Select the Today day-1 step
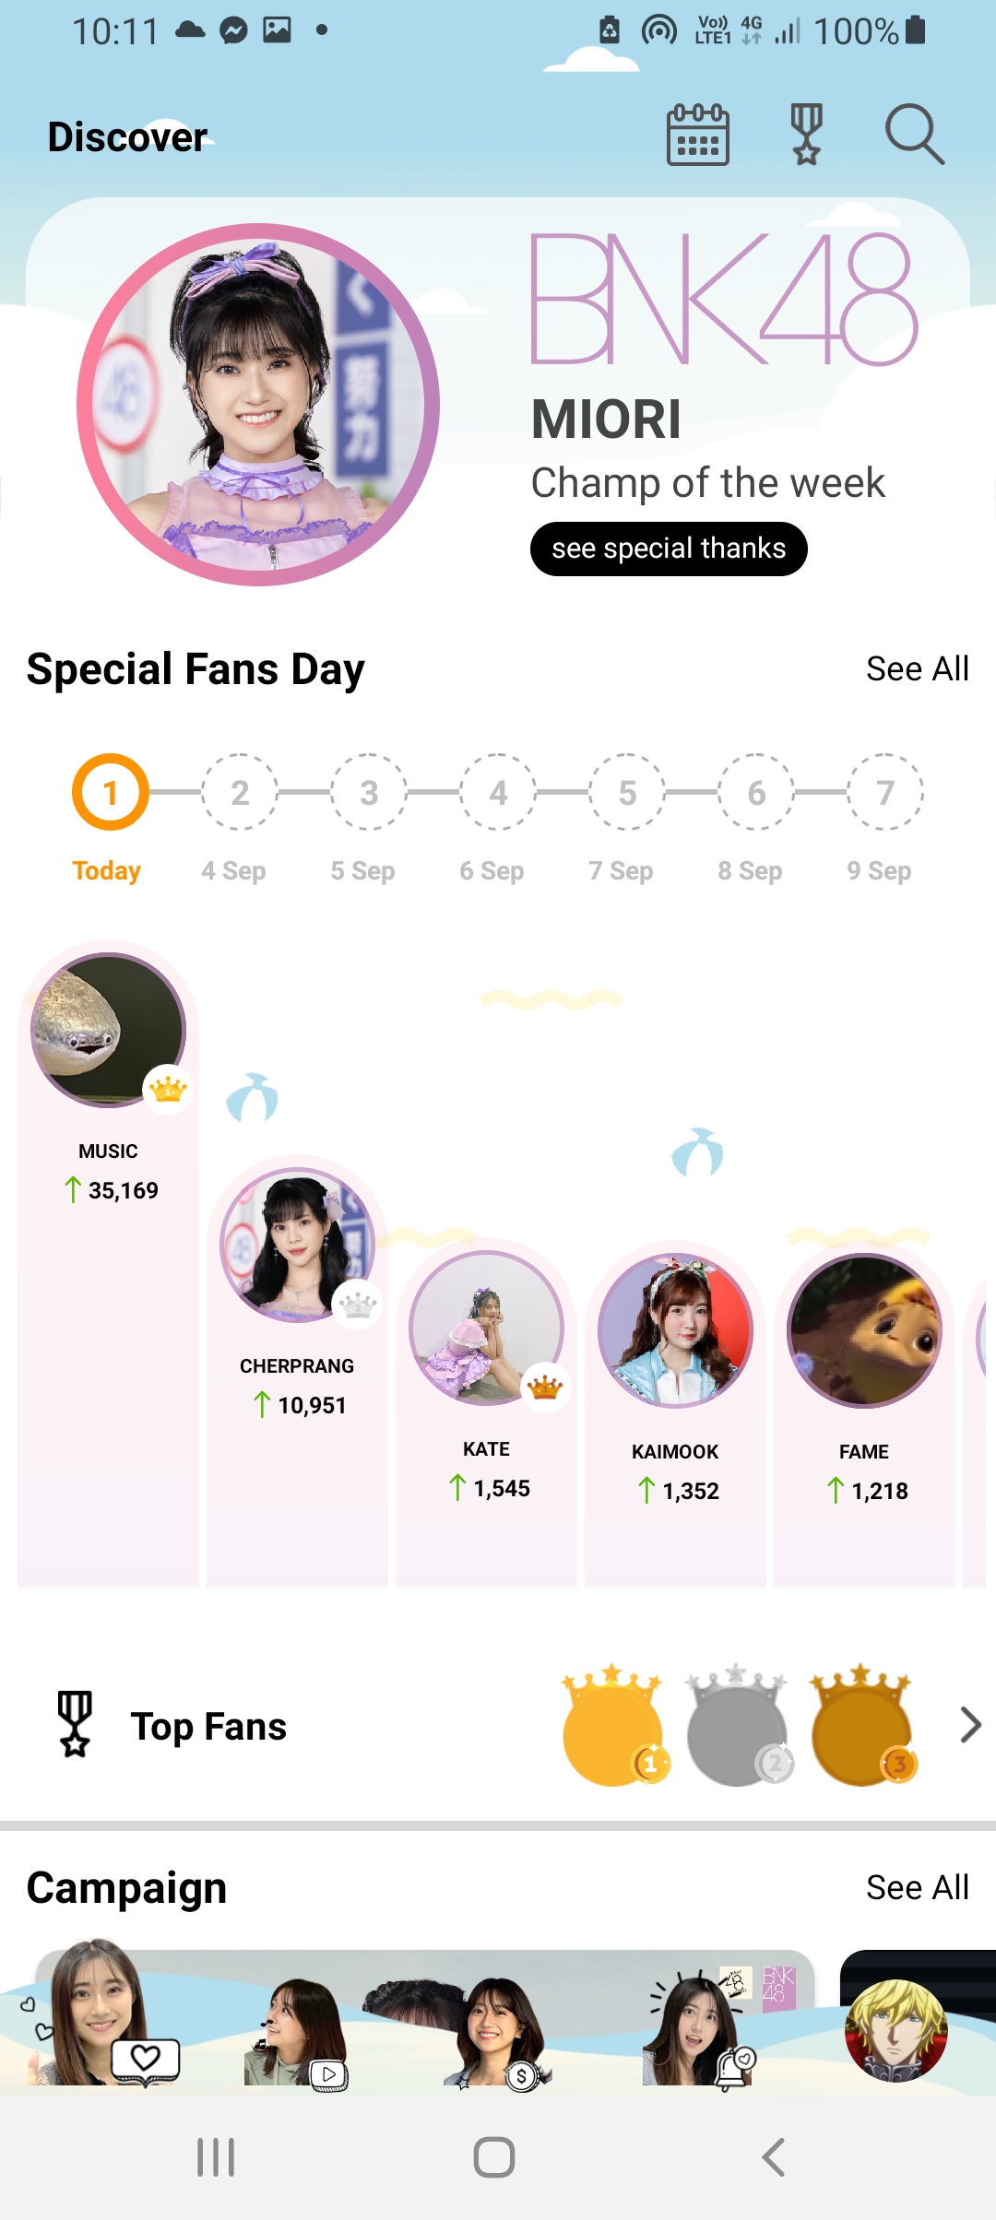This screenshot has width=996, height=2220. 110,793
